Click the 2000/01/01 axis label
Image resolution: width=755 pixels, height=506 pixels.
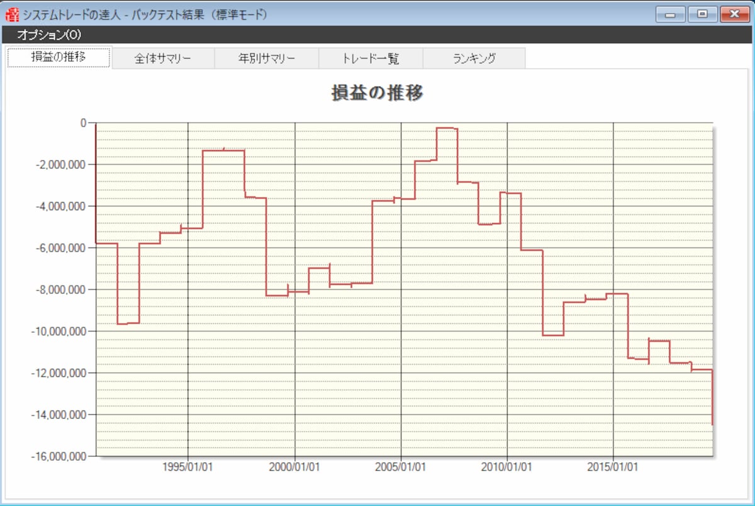(295, 468)
